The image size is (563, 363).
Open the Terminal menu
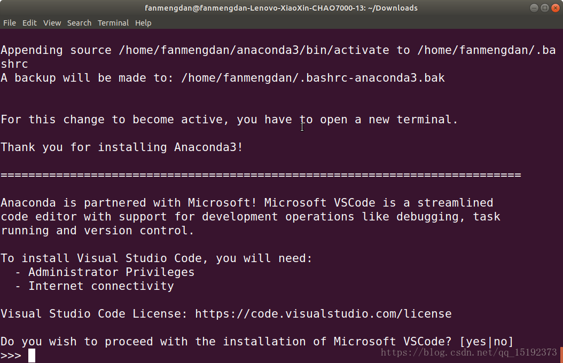[113, 23]
